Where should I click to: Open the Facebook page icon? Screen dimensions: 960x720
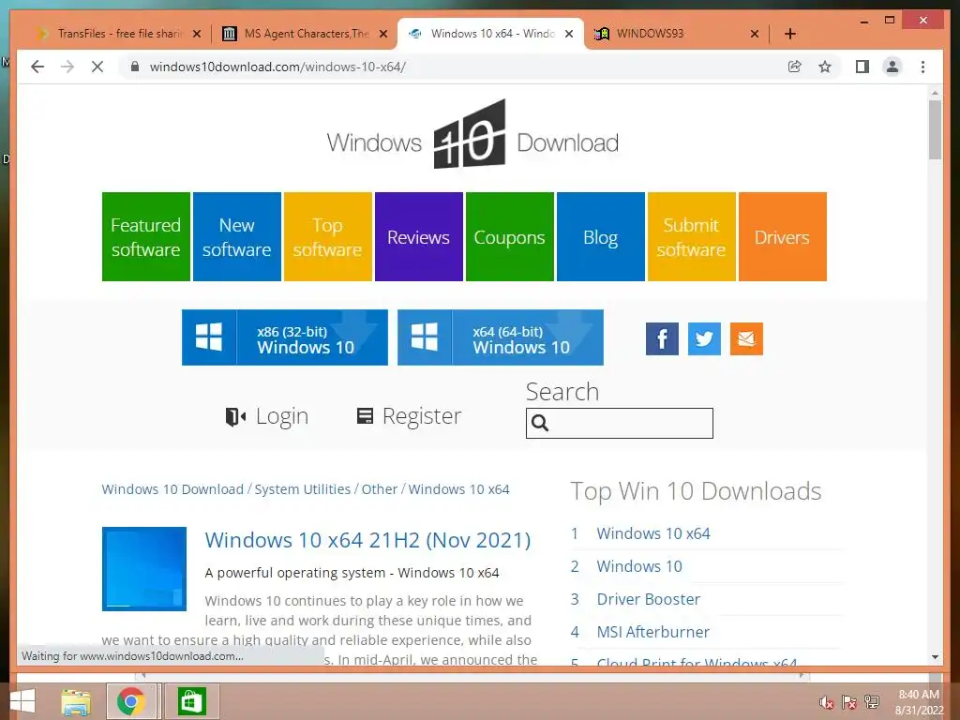(662, 338)
